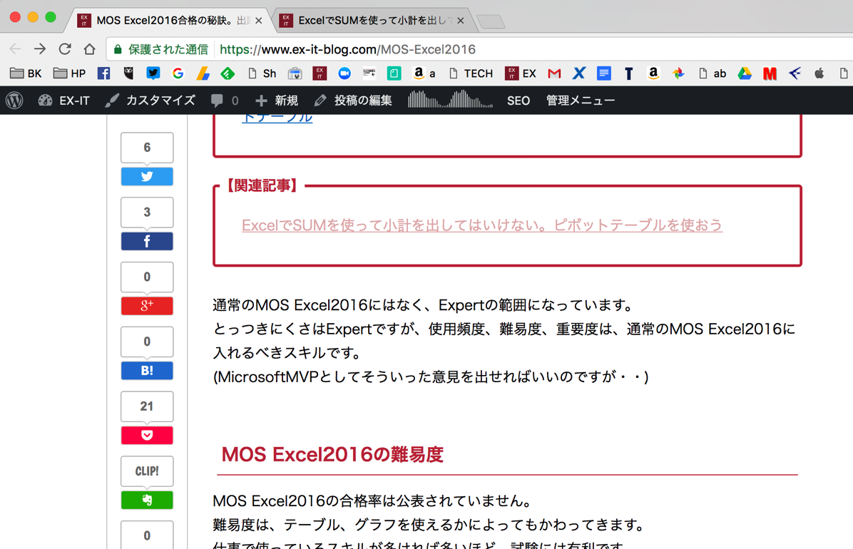
Task: Open the ab bookmark
Action: click(x=712, y=73)
